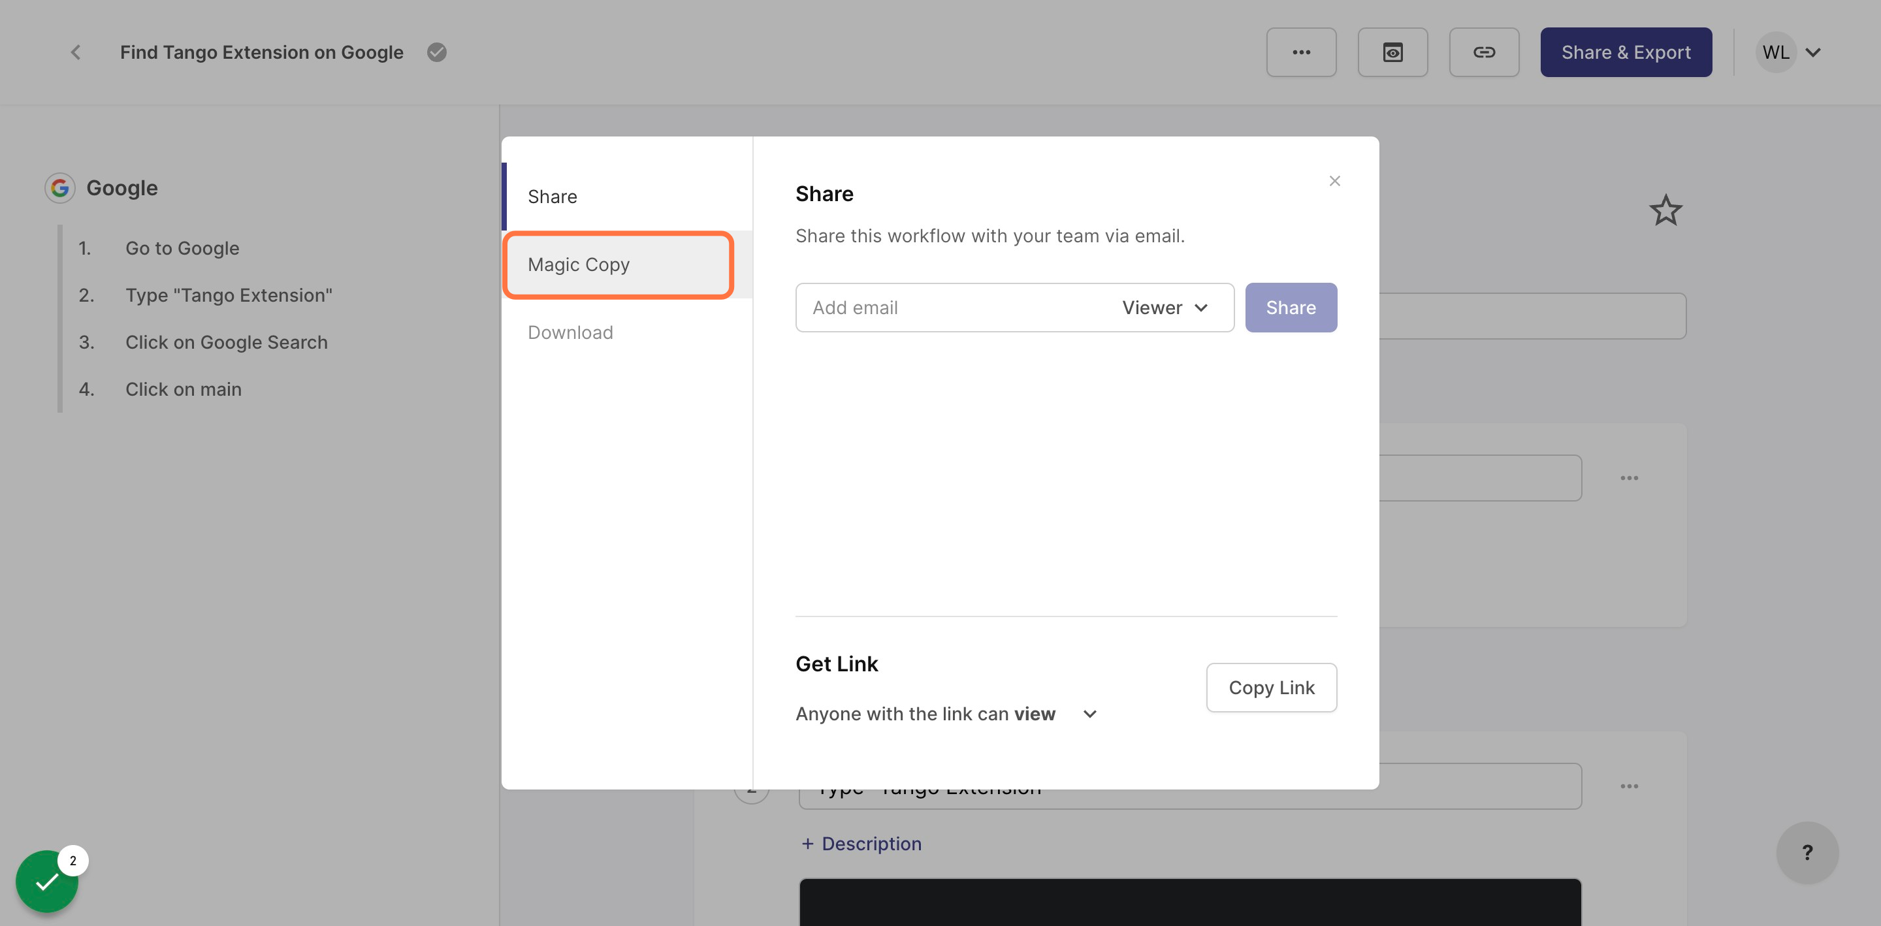The width and height of the screenshot is (1881, 926).
Task: Close the Share dialog with X
Action: click(x=1334, y=180)
